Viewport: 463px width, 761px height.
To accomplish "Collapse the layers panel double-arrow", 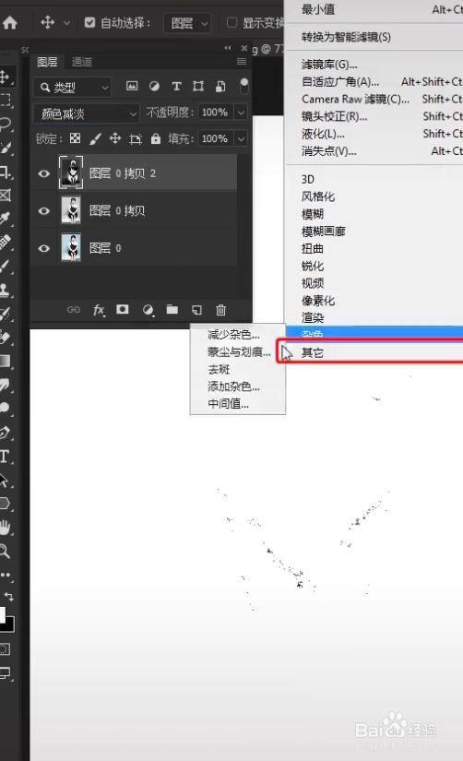I will point(228,48).
